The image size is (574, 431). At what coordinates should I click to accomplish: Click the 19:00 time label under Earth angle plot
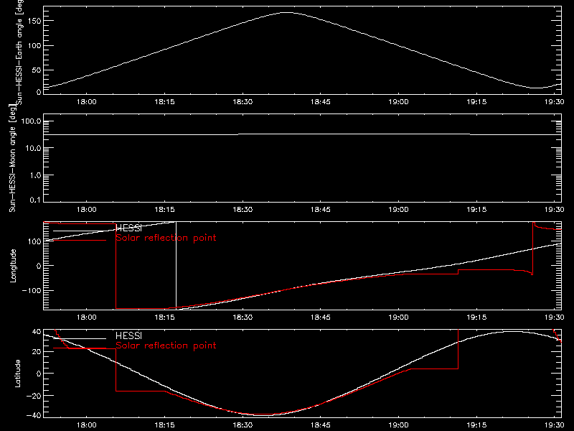point(399,102)
